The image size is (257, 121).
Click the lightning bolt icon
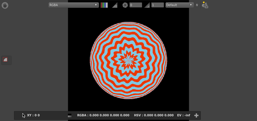coord(197,5)
